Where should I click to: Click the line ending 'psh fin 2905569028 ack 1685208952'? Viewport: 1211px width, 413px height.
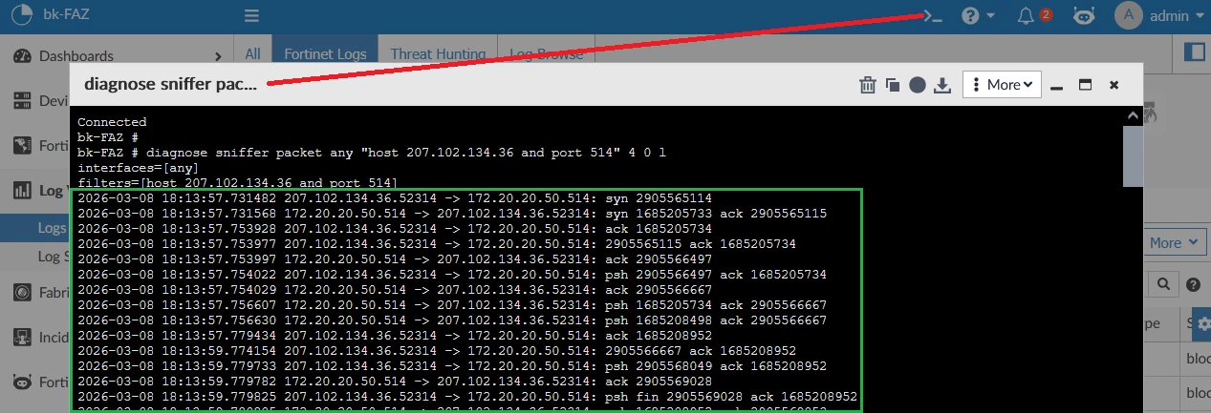(x=467, y=397)
